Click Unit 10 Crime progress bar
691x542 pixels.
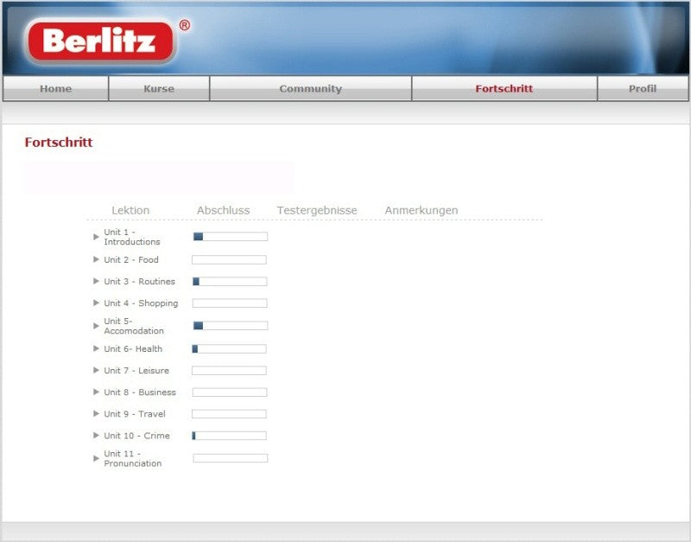pyautogui.click(x=229, y=436)
